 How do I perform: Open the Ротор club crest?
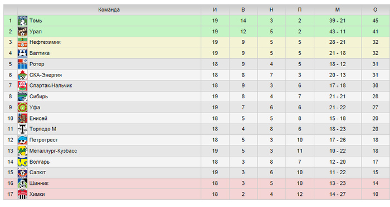pyautogui.click(x=22, y=64)
